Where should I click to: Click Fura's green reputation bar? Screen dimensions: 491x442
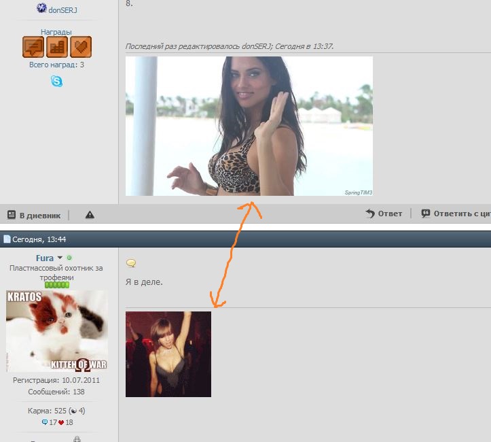[x=56, y=285]
